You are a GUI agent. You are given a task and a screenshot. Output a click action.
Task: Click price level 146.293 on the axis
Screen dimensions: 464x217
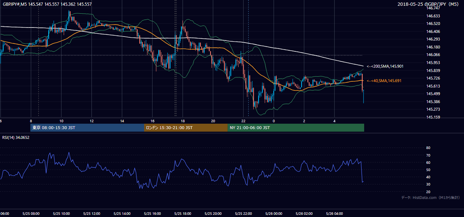point(434,39)
